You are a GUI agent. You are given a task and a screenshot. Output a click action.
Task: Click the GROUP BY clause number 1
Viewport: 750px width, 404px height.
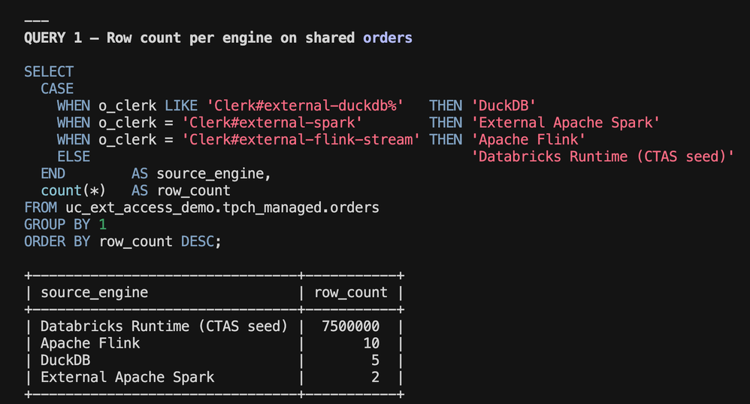pos(102,224)
